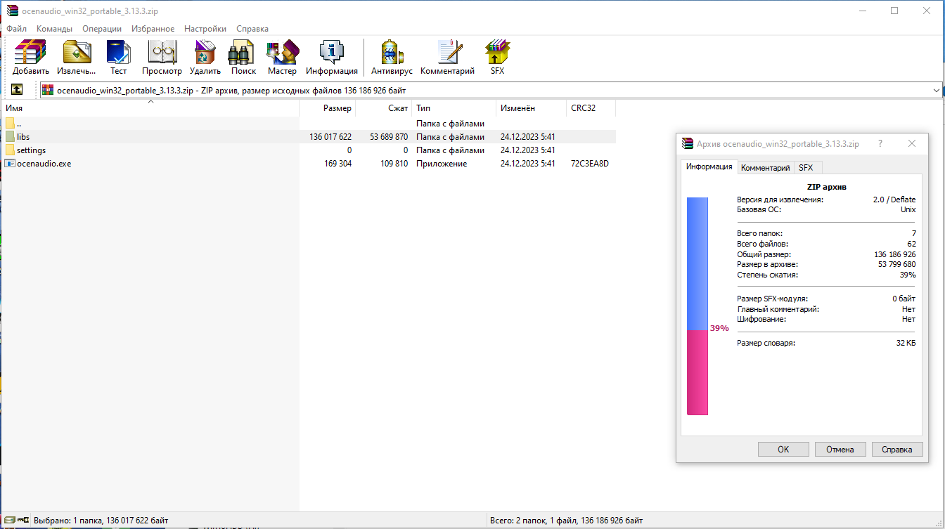Switch to the Комментарий tab in the dialog
Viewport: 945px width, 529px height.
point(766,168)
